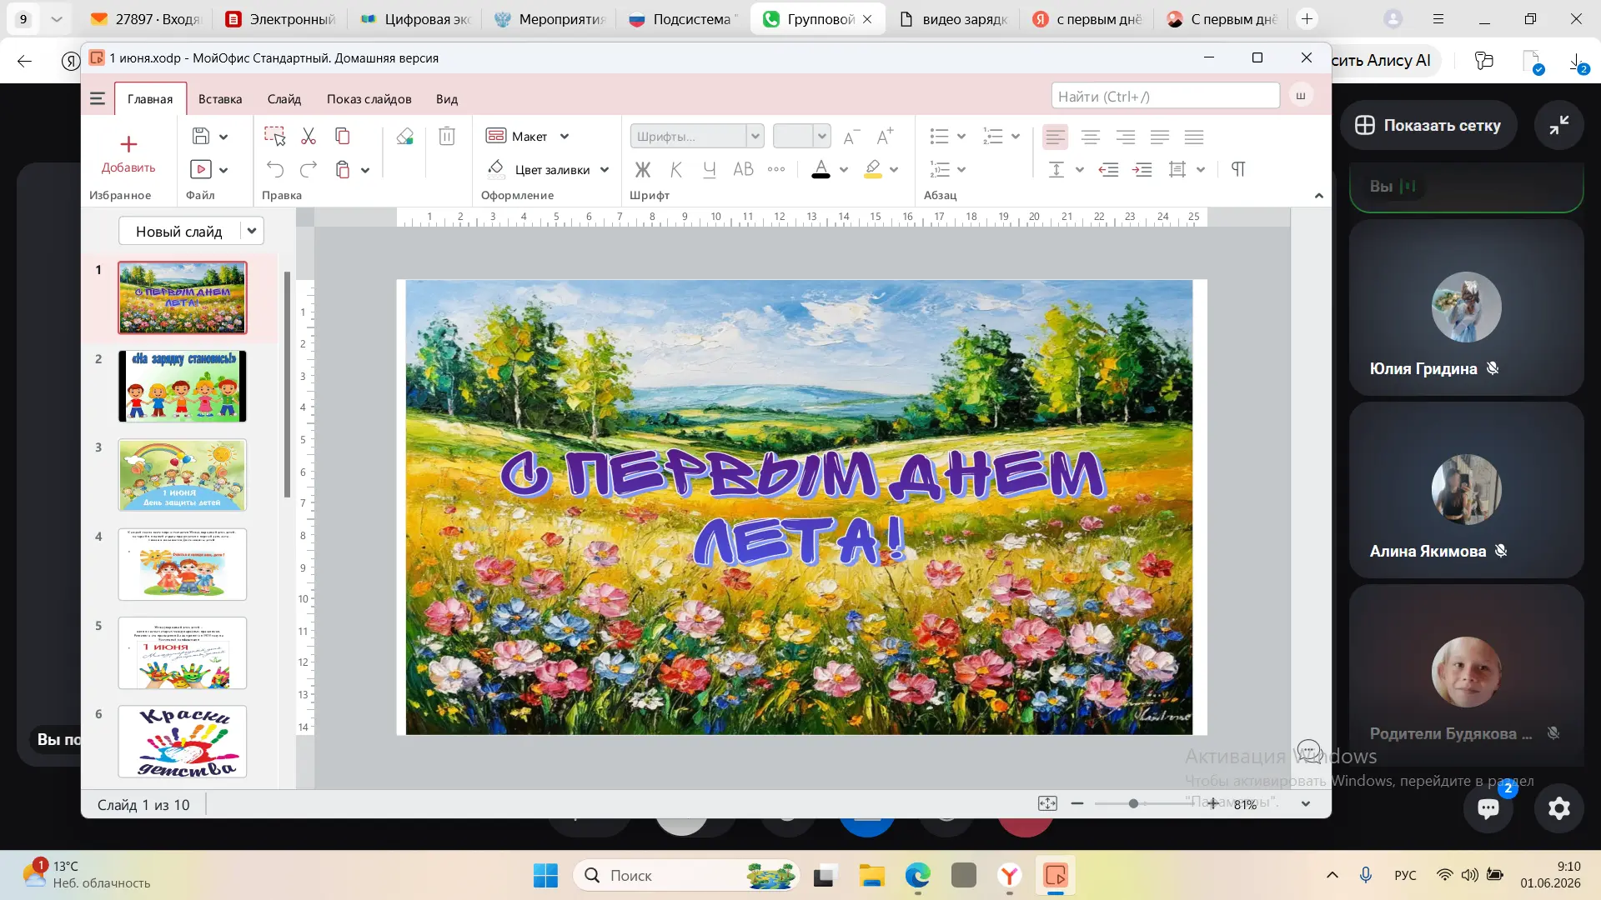
Task: Zoom out with the minus icon
Action: (x=1077, y=804)
